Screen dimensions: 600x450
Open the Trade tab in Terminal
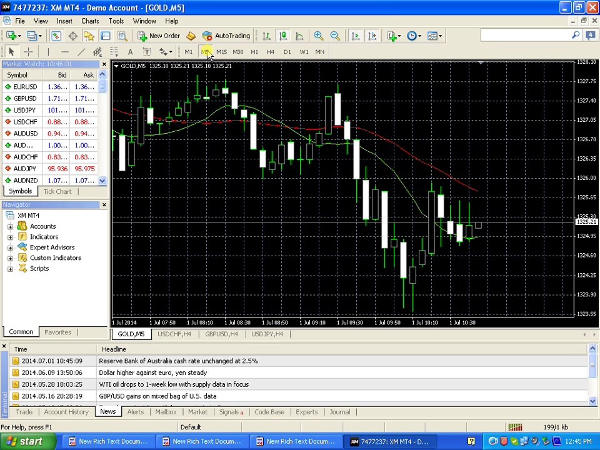pyautogui.click(x=24, y=412)
